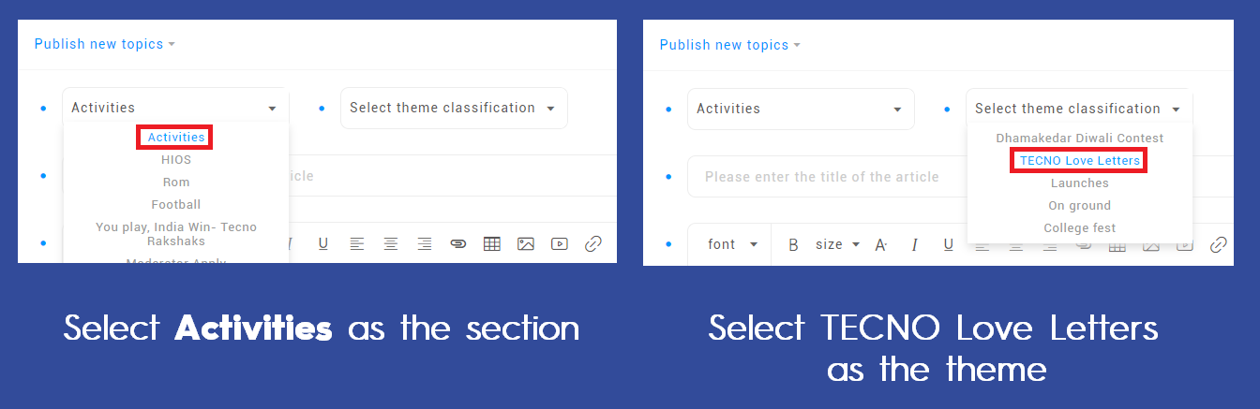Pick the Launches theme option

tap(1080, 183)
